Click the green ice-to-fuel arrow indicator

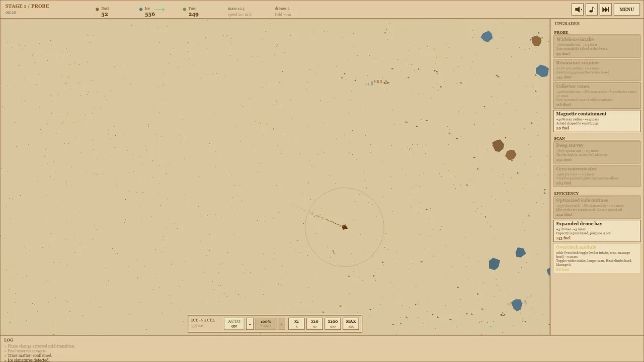coord(159,9)
